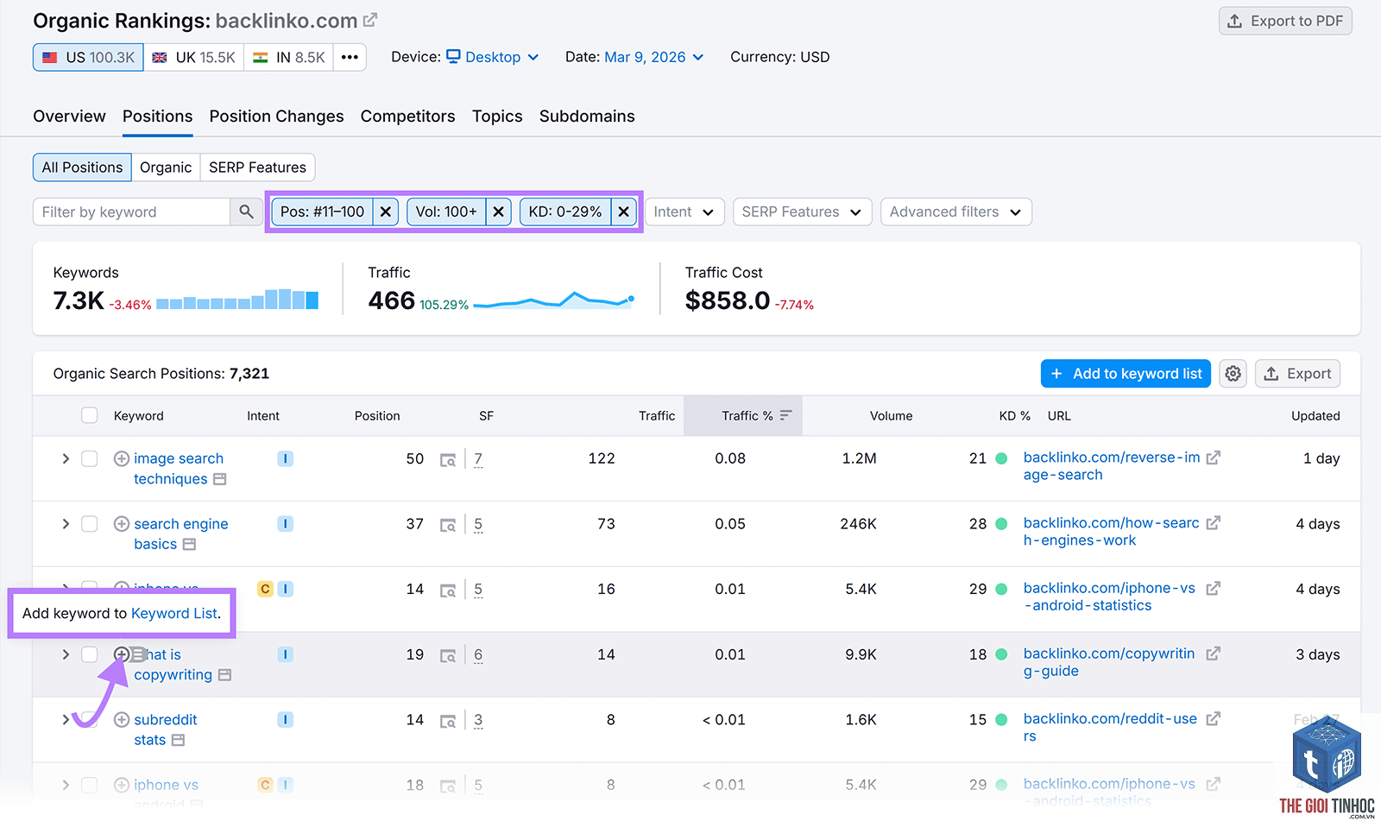Select the Organic filter button
The width and height of the screenshot is (1381, 821).
click(166, 167)
